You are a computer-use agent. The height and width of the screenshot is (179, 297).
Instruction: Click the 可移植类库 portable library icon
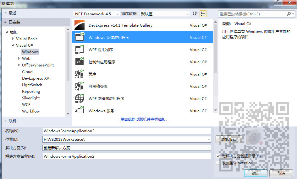point(80,86)
